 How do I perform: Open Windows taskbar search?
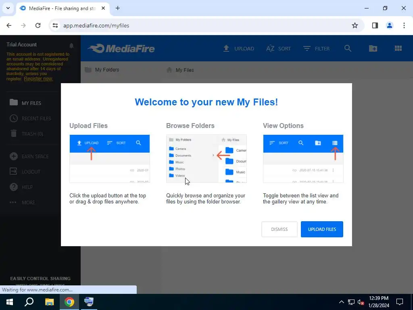point(29,302)
